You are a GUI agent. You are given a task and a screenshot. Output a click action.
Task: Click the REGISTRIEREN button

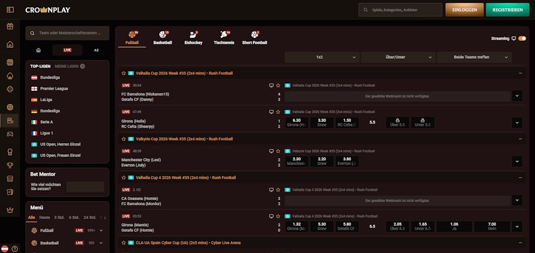click(x=507, y=10)
